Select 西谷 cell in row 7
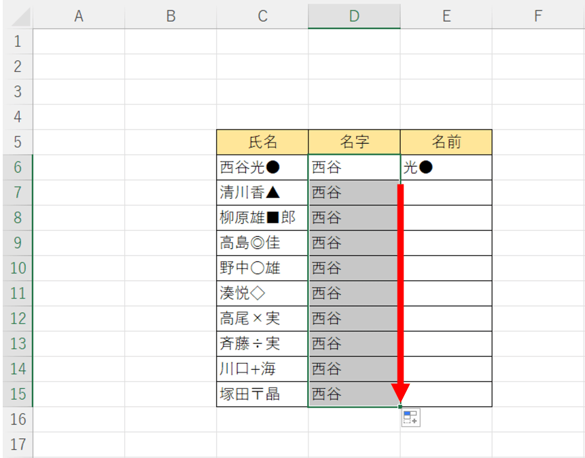585x458 pixels. pos(354,192)
